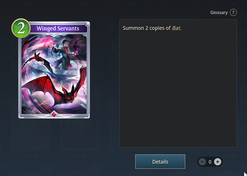
Task: Click the silver bottom border of the card
Action: point(54,116)
